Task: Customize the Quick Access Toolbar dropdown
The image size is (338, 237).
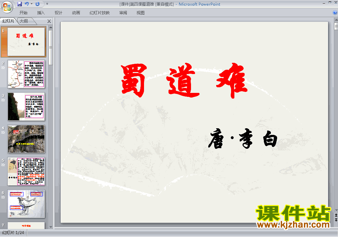Action: coord(47,4)
